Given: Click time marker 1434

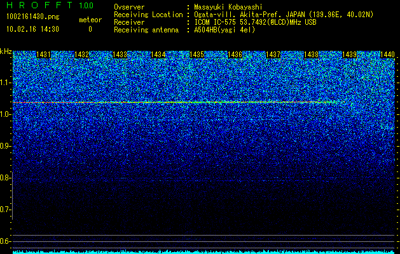Looking at the screenshot, I should coord(158,55).
